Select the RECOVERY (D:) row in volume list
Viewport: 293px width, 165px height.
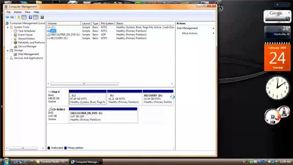click(x=110, y=38)
